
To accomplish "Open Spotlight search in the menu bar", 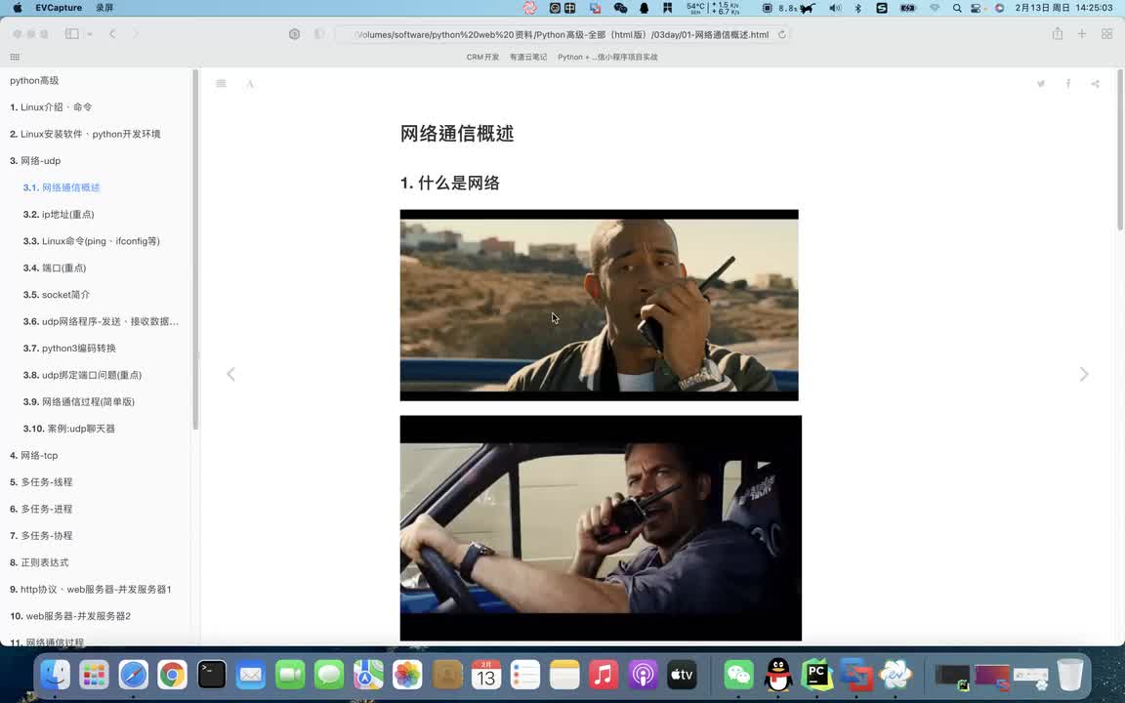I will coord(957,8).
